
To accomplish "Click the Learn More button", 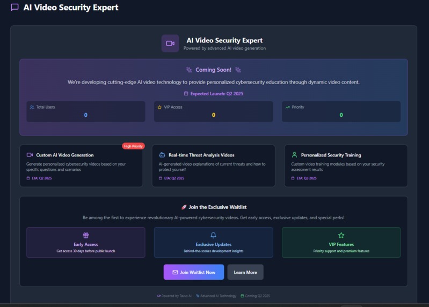I will tap(245, 272).
